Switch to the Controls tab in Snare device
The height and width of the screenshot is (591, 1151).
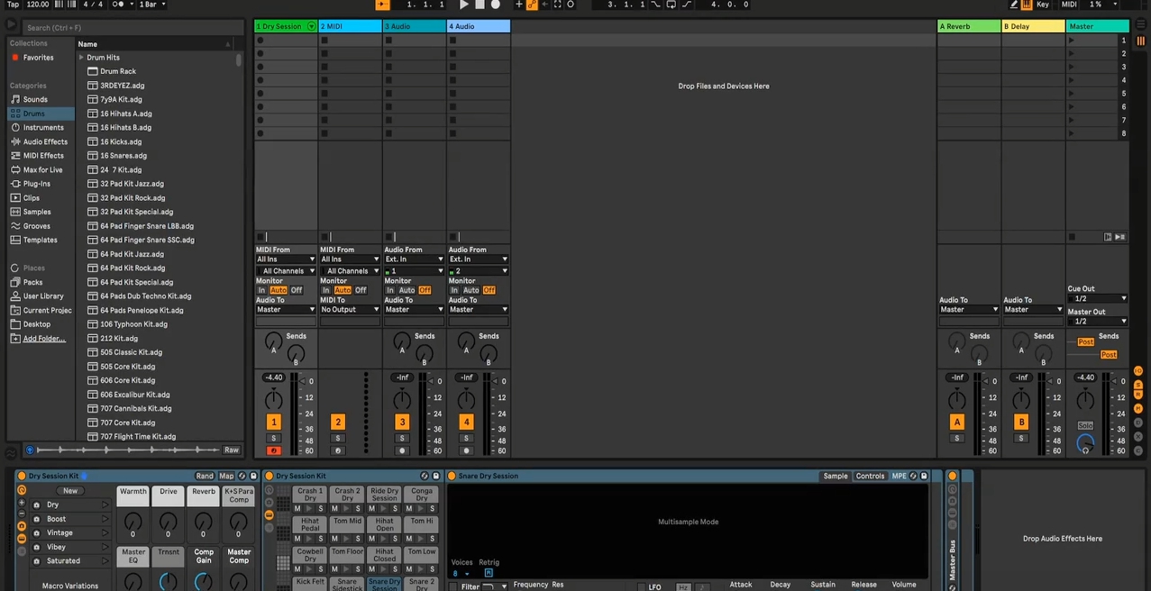870,477
